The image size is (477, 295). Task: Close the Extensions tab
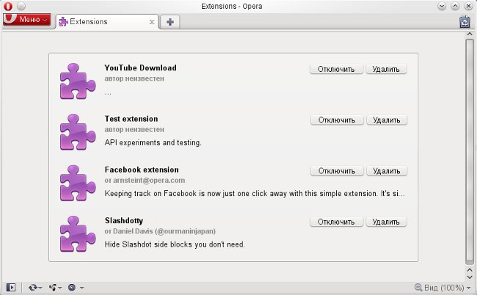[x=152, y=22]
